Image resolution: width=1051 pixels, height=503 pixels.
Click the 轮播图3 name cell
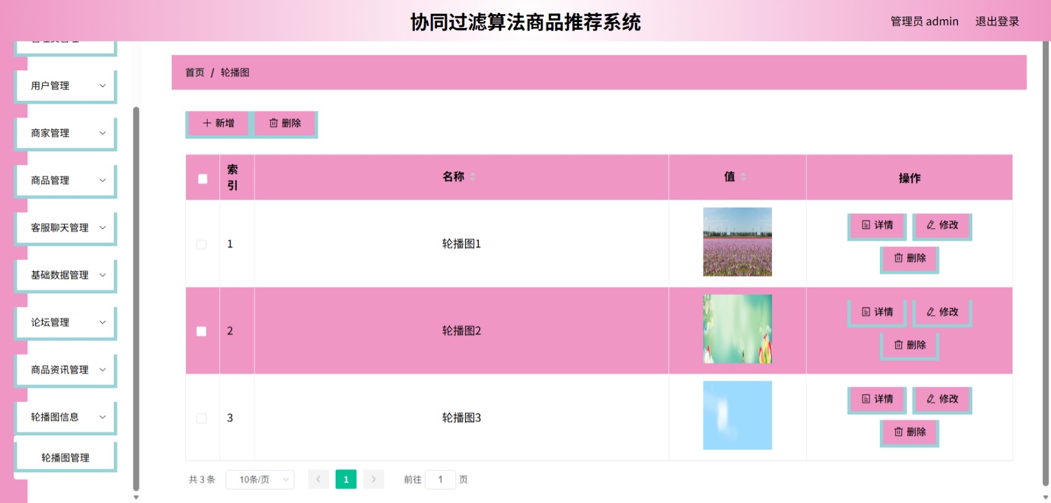tap(461, 418)
